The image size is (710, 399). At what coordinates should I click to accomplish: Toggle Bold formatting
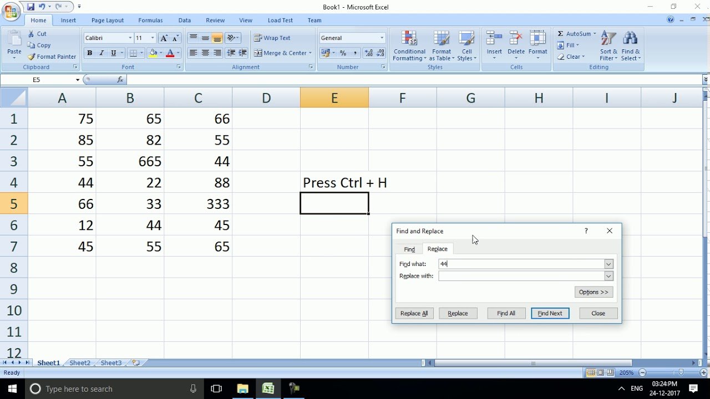tap(89, 53)
